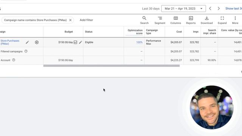
Task: Show help for Filtered campaigns
Action: [x=26, y=51]
